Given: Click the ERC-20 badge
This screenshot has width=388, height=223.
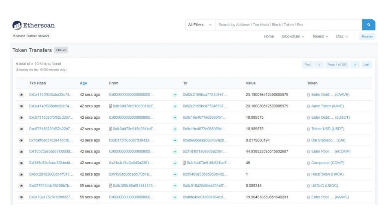Looking at the screenshot, I should (x=61, y=50).
